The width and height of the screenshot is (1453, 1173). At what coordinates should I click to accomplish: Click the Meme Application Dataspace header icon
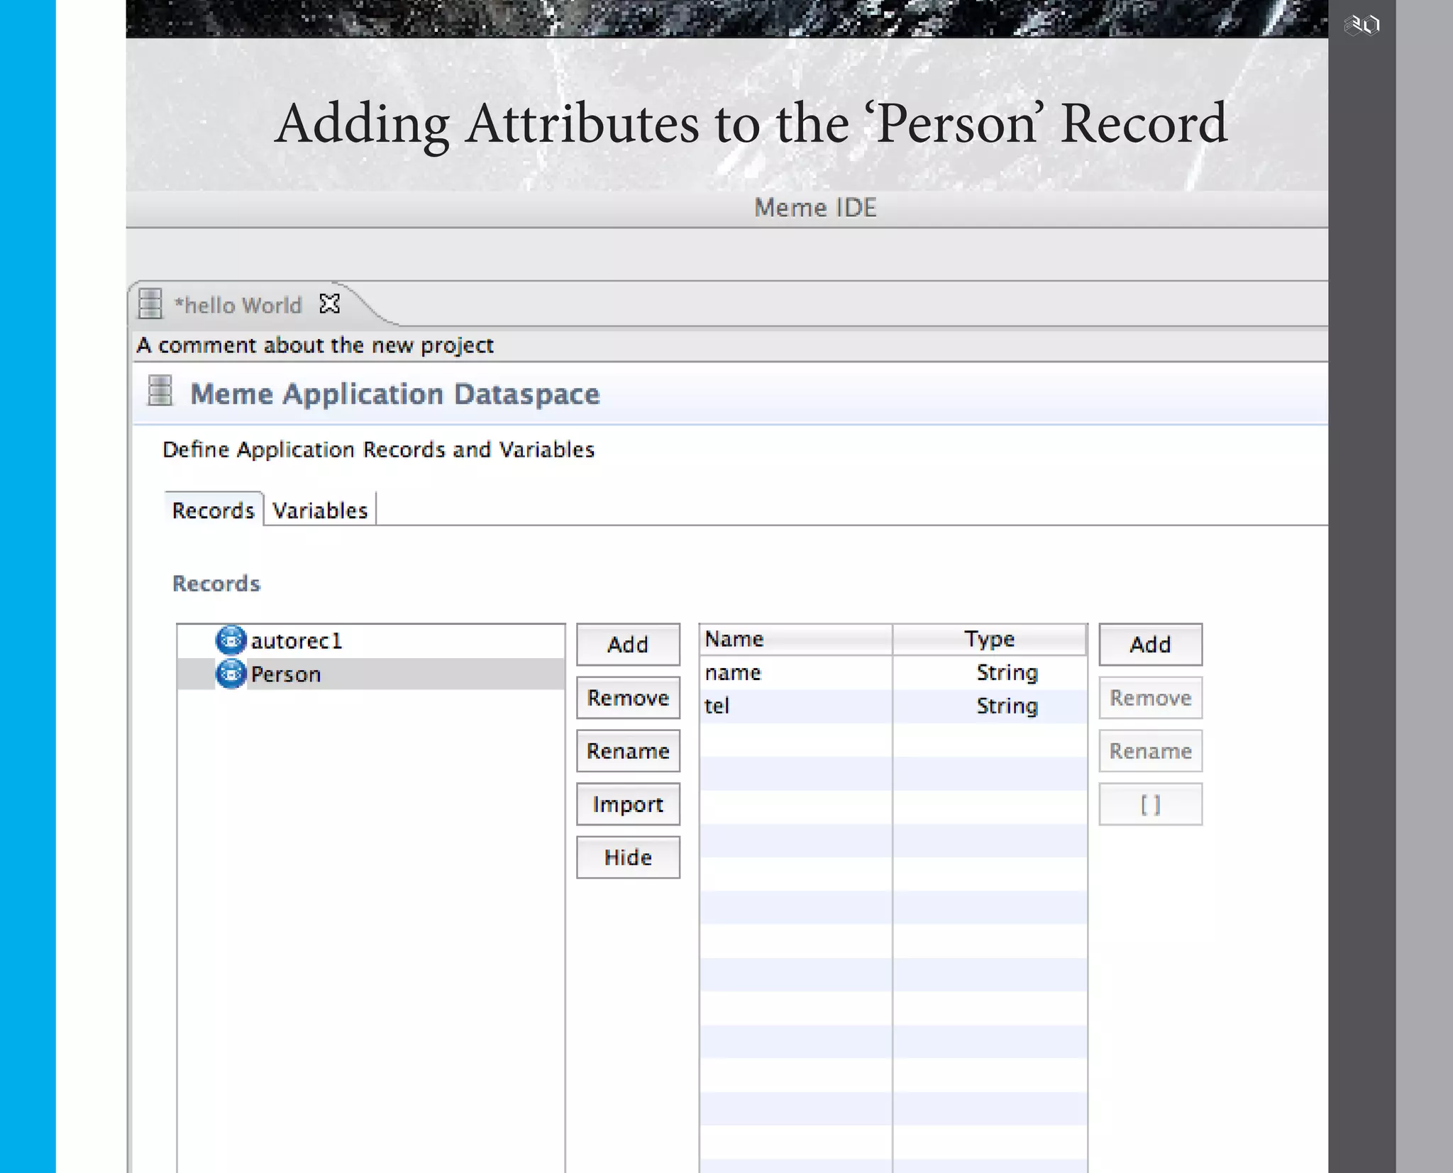pos(160,391)
